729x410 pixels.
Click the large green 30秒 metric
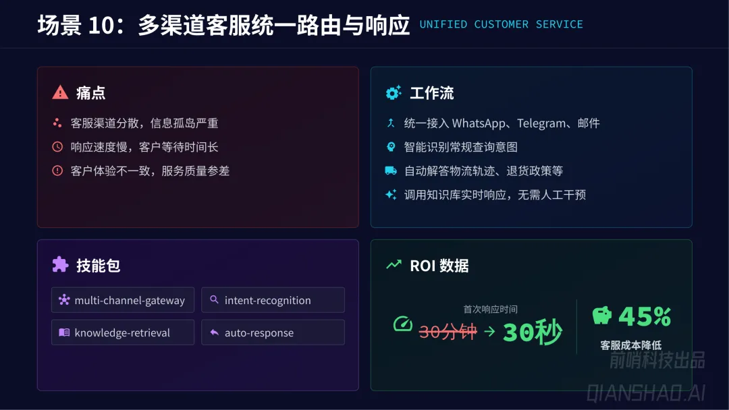pos(533,332)
